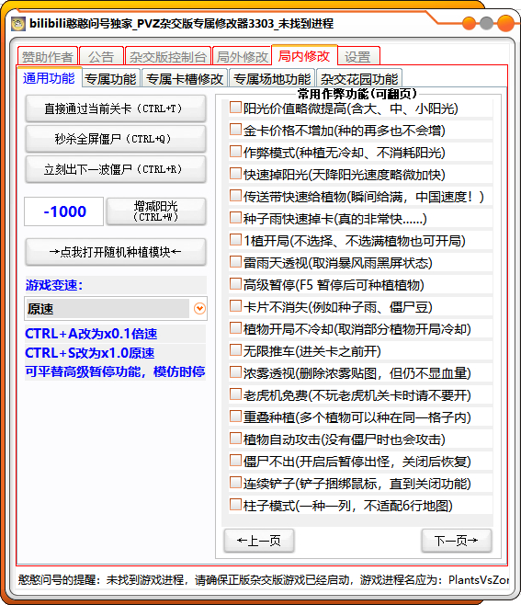521x605 pixels.
Task: Enable 1植开局 checkbox
Action: 235,240
